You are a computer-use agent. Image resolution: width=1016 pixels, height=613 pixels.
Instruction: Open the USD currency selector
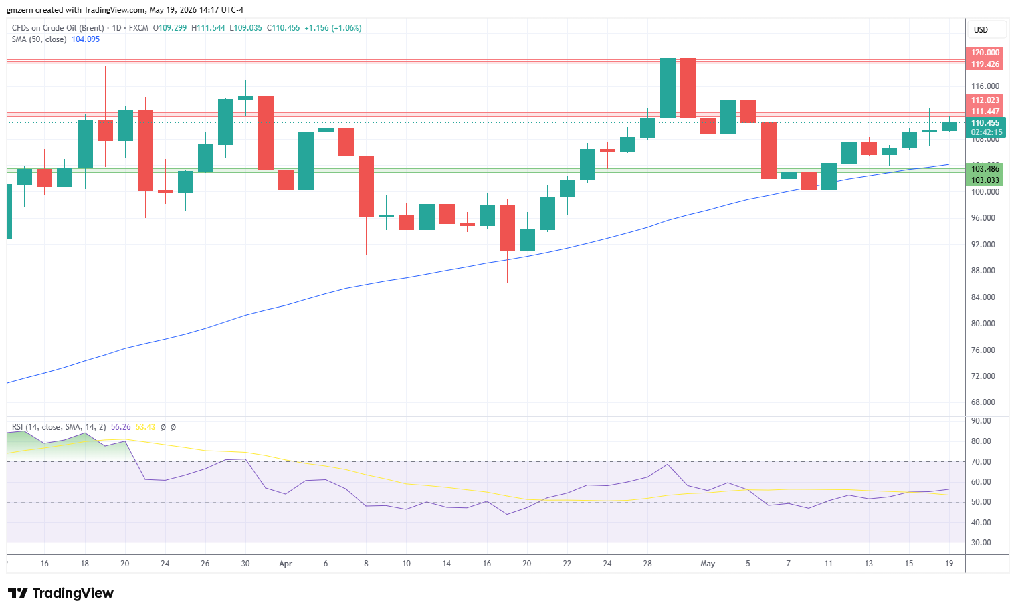pyautogui.click(x=987, y=29)
